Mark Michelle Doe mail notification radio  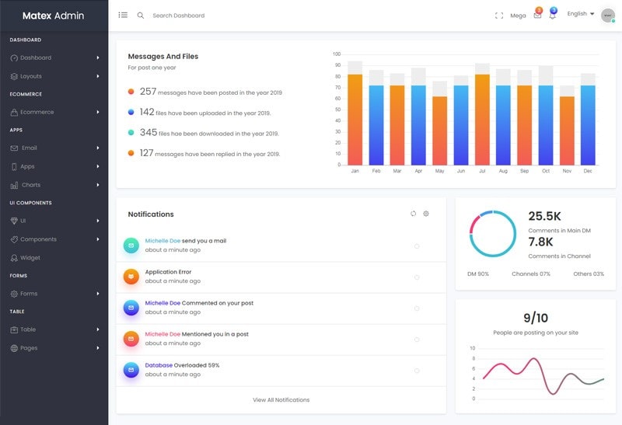417,246
